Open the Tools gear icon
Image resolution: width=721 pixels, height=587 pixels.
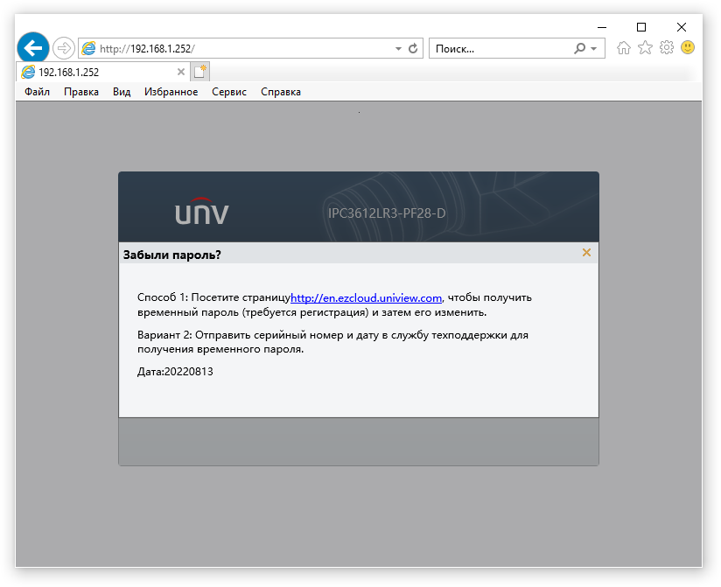(666, 47)
